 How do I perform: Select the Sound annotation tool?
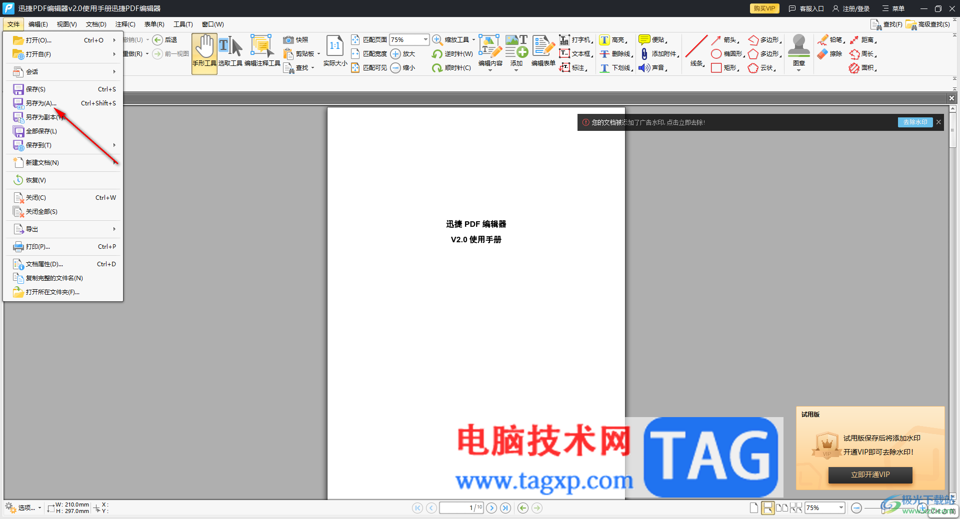(653, 68)
